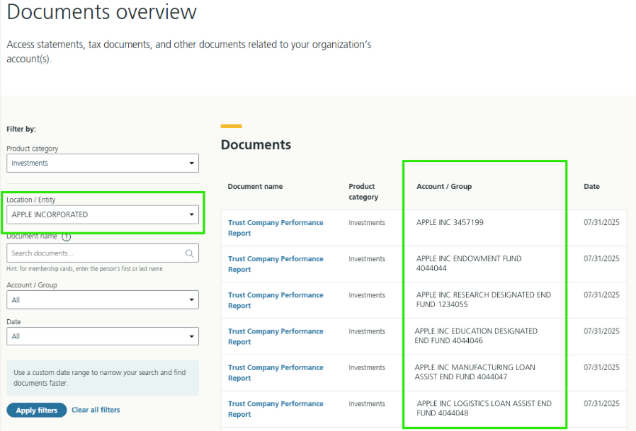Select the Documents section heading
Image resolution: width=636 pixels, height=431 pixels.
point(256,145)
